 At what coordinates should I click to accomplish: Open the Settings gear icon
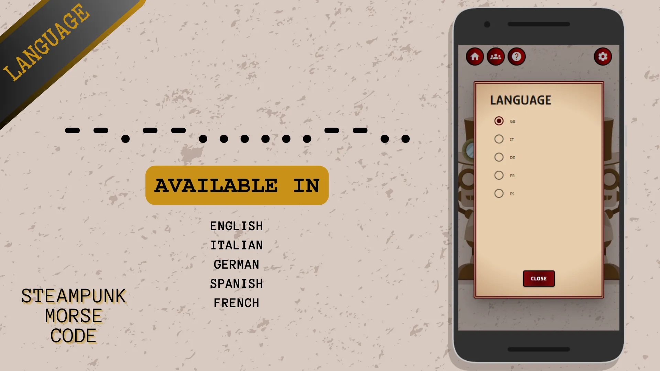(603, 56)
